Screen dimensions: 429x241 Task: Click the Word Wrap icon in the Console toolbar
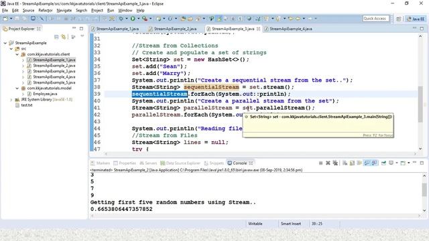click(359, 163)
